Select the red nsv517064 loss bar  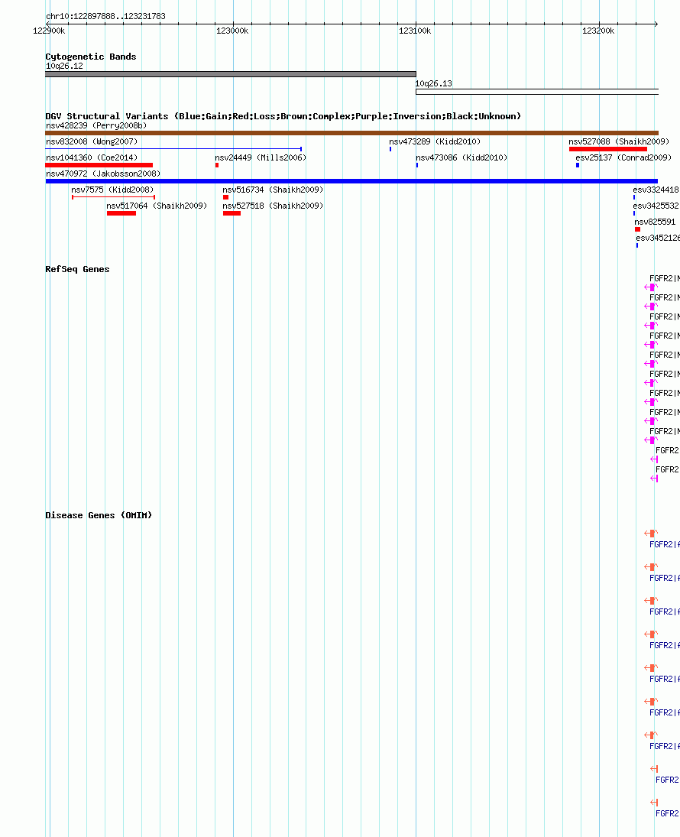[121, 213]
